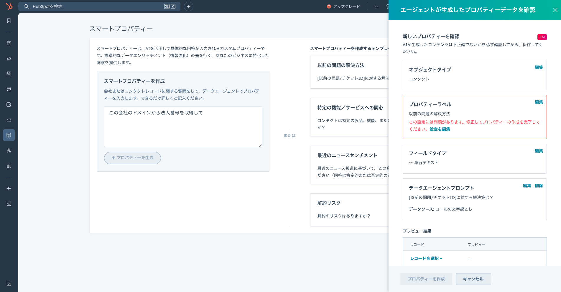Viewport: 561px width, 292px height.
Task: Select the data management database icon
Action: [x=9, y=135]
